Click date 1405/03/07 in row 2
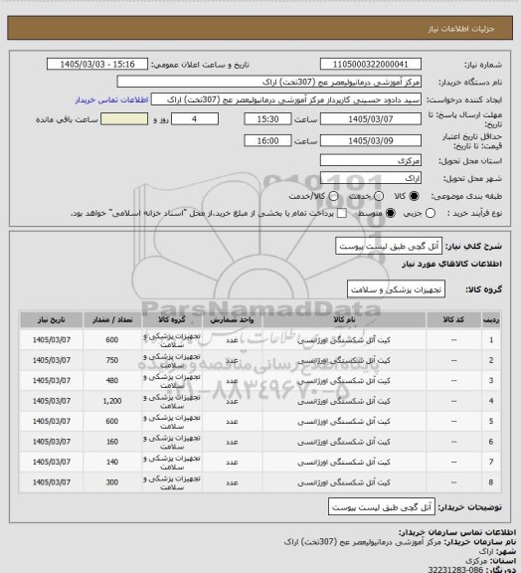Image resolution: width=521 pixels, height=573 pixels. [x=52, y=360]
